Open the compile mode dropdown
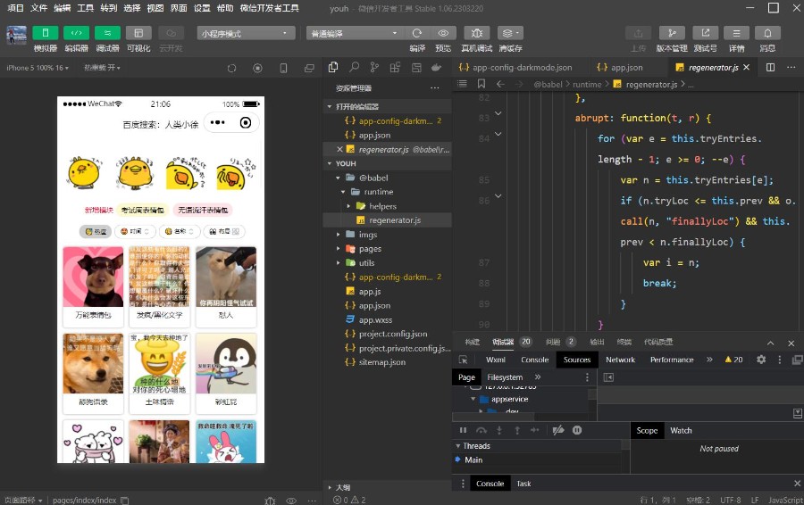Viewport: 804px width, 505px height. pyautogui.click(x=355, y=33)
